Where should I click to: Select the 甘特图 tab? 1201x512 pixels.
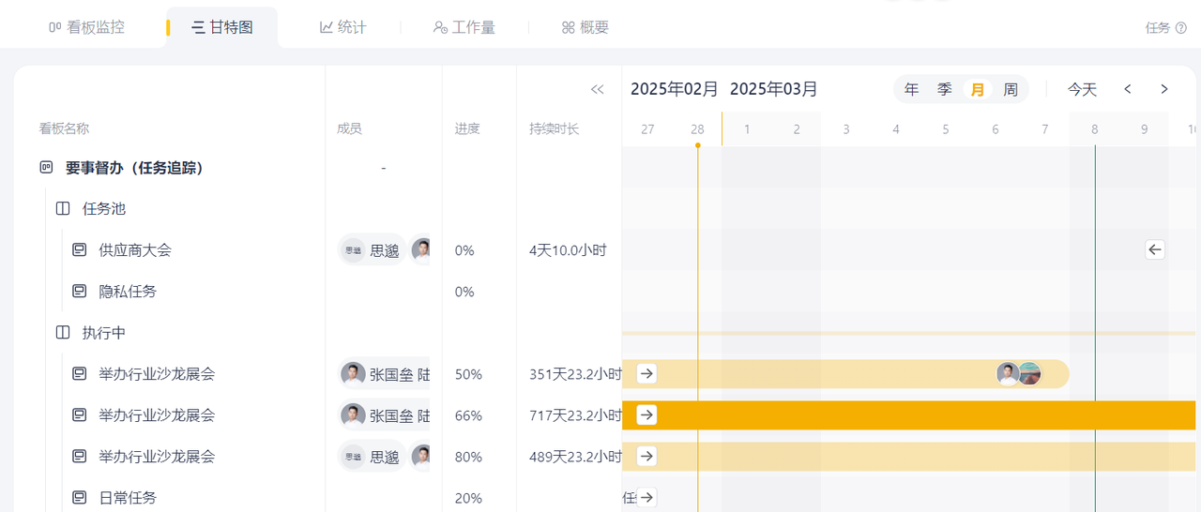[x=222, y=27]
